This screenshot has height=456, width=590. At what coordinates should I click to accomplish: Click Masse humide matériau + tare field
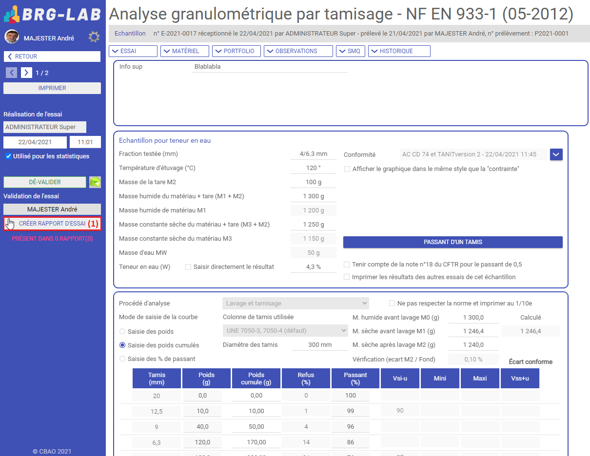pos(314,196)
